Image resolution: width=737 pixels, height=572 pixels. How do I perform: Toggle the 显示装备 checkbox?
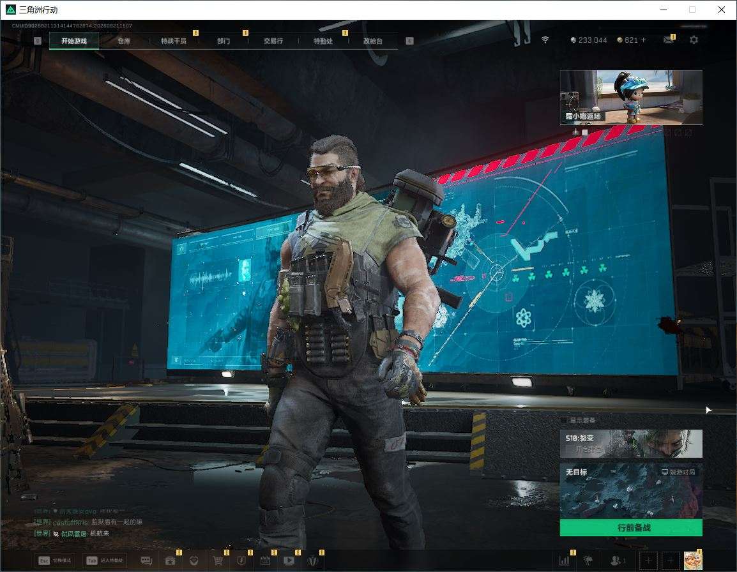tap(564, 420)
